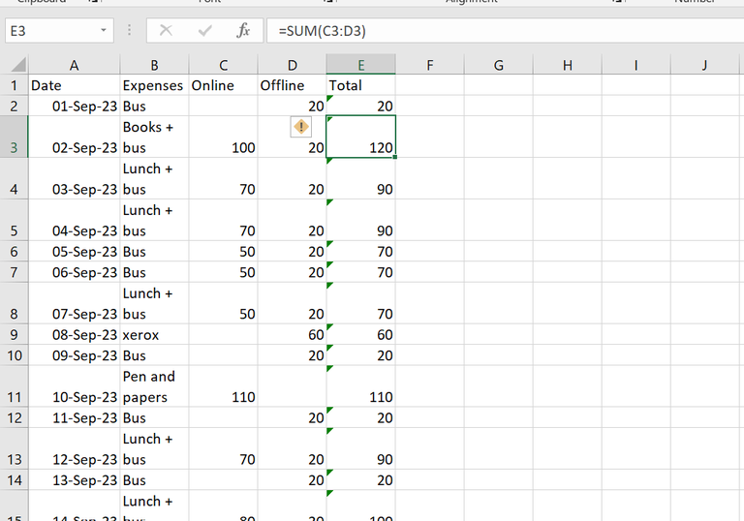Select column F header
Image resolution: width=744 pixels, height=521 pixels.
[x=429, y=65]
